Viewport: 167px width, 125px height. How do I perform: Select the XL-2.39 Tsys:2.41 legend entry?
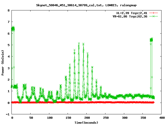(x=132, y=13)
